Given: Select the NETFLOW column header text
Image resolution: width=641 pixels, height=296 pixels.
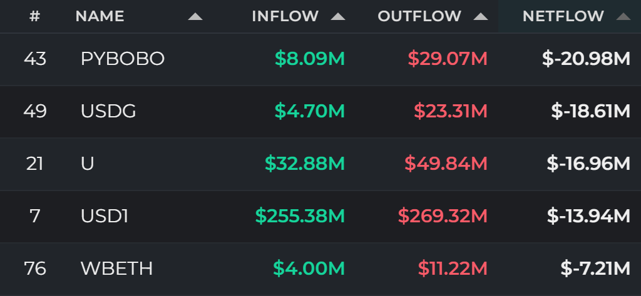Looking at the screenshot, I should (563, 16).
